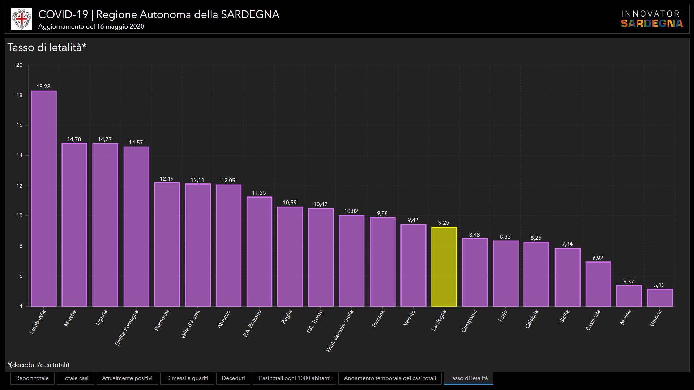Image resolution: width=694 pixels, height=390 pixels.
Task: Select the Attualmente positivi tab
Action: [127, 378]
